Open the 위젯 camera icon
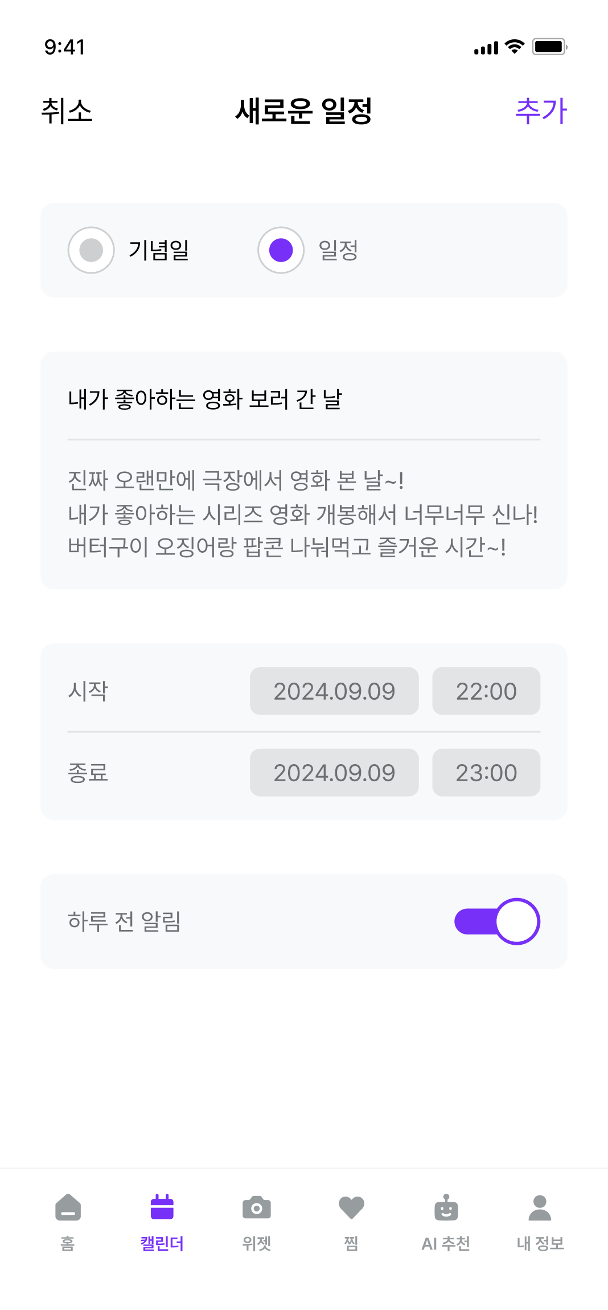The width and height of the screenshot is (608, 1310). [257, 1207]
